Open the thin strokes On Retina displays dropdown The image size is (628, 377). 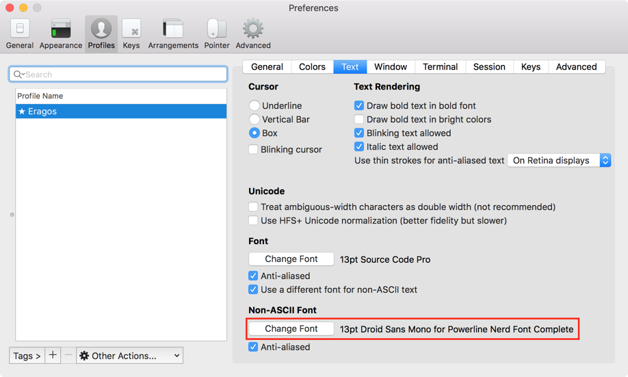click(559, 160)
